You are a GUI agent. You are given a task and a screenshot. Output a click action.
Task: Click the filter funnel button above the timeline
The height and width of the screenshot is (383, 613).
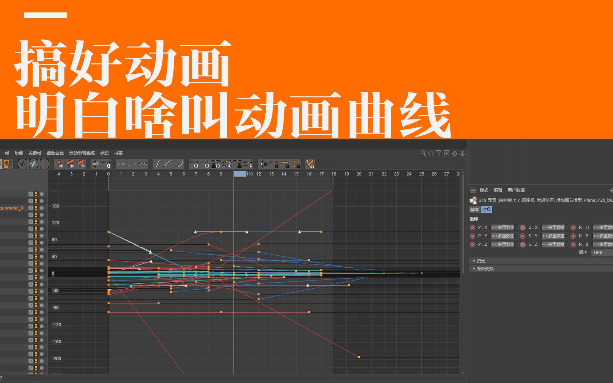(x=439, y=153)
